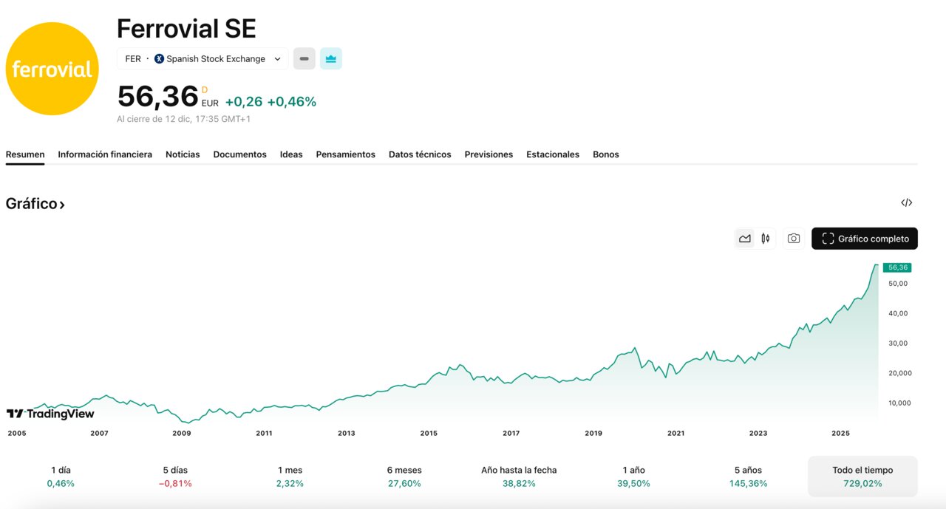This screenshot has width=946, height=509.
Task: Click the crown premium icon beside the ticker
Action: tap(330, 58)
